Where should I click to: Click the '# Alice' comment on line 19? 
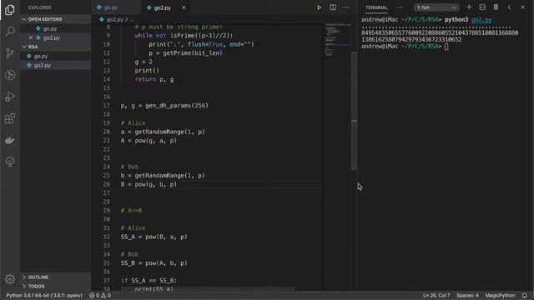133,123
